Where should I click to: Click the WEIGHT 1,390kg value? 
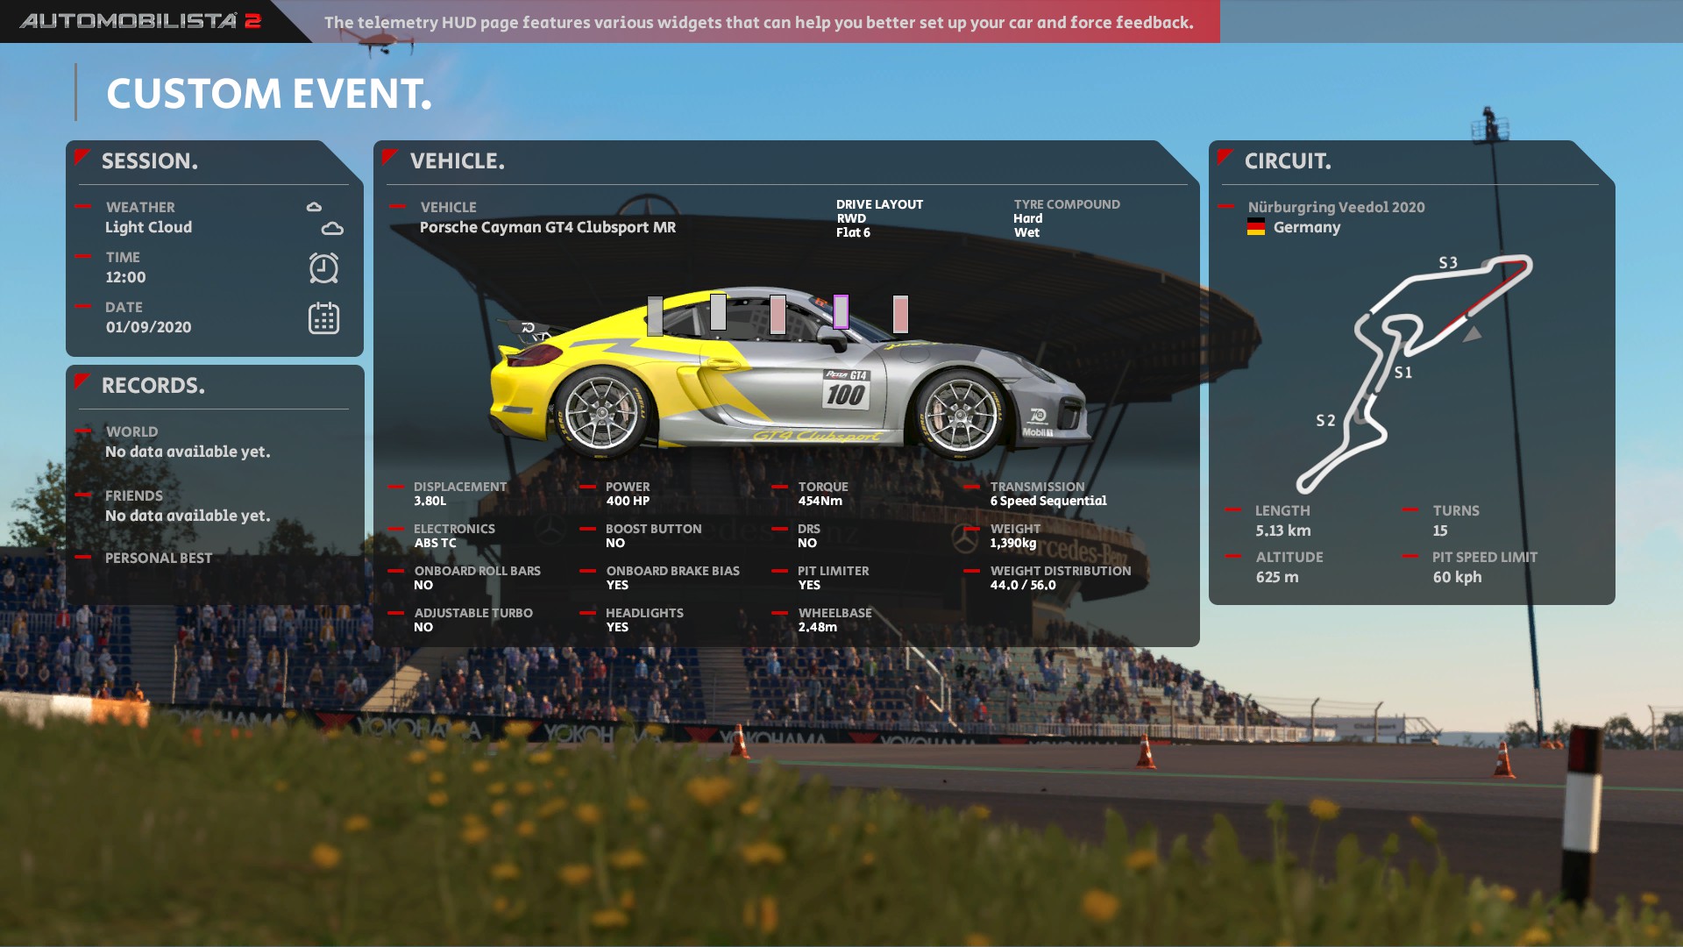tap(1012, 543)
